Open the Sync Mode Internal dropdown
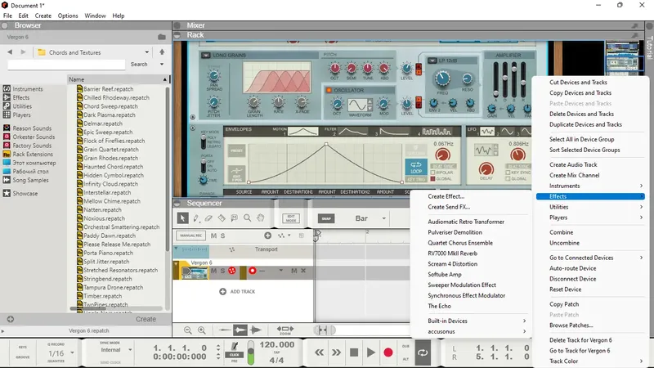The height and width of the screenshot is (368, 654). tap(130, 350)
